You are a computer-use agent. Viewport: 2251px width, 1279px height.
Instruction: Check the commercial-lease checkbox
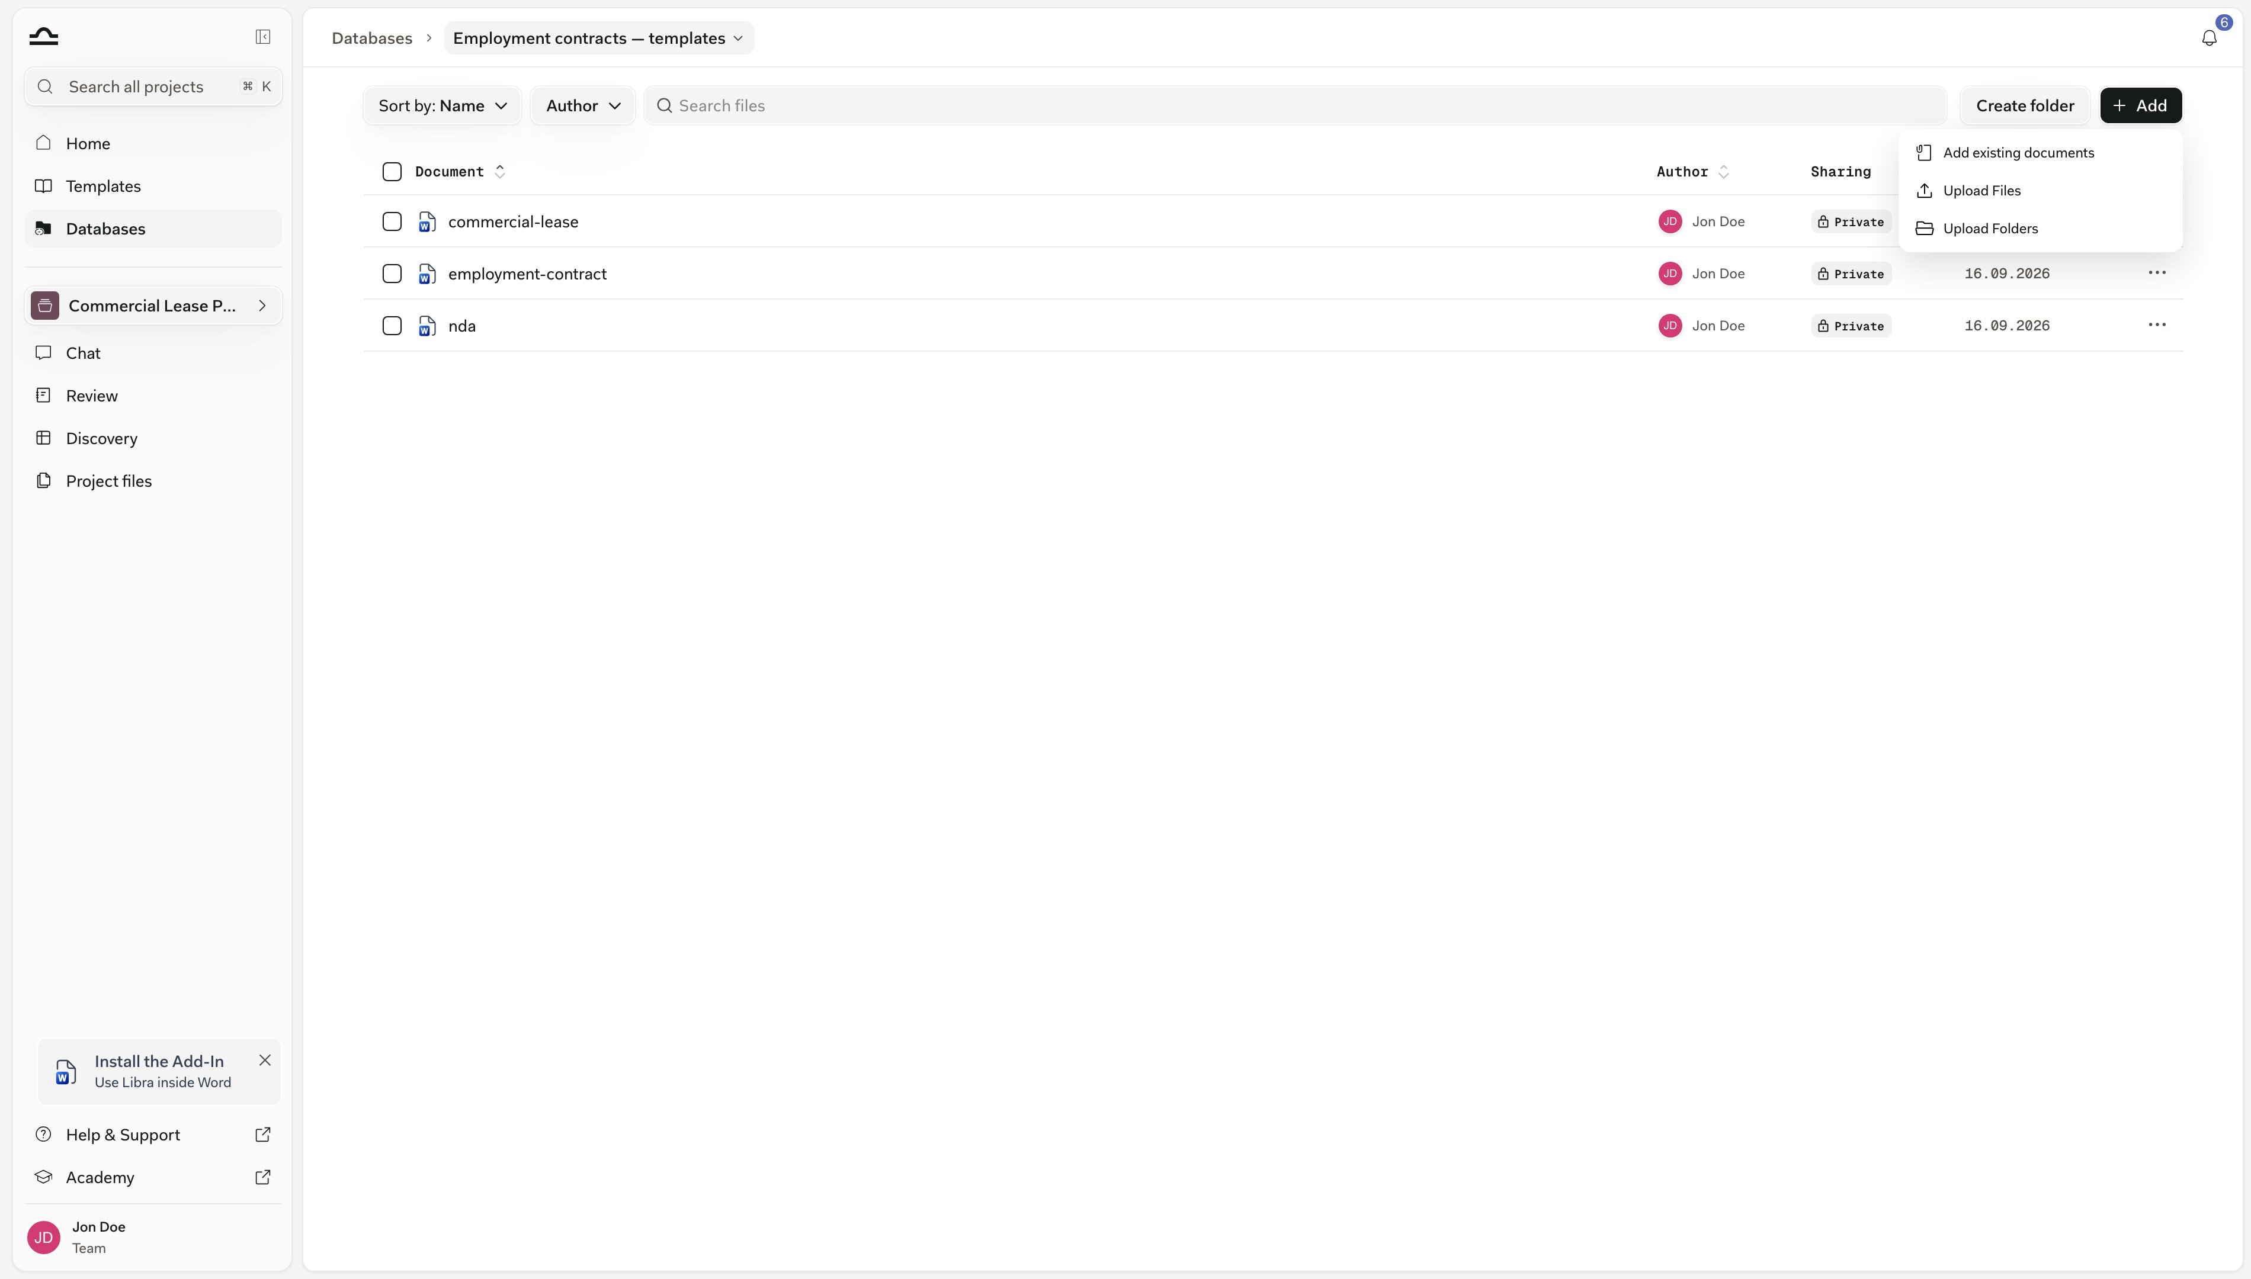(x=392, y=222)
